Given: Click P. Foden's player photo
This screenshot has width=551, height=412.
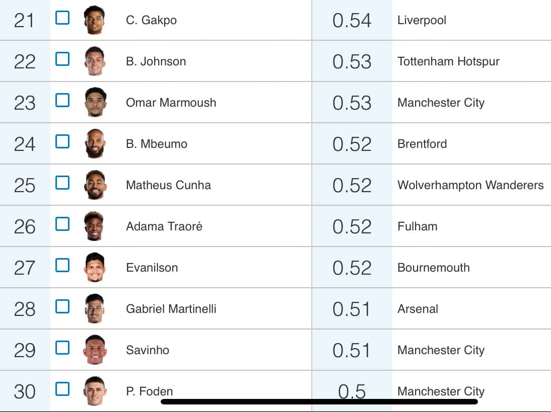Looking at the screenshot, I should [94, 391].
